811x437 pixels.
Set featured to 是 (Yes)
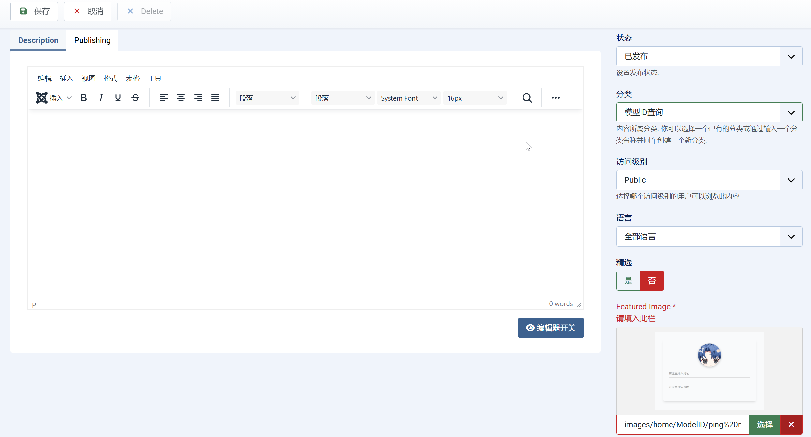tap(628, 281)
